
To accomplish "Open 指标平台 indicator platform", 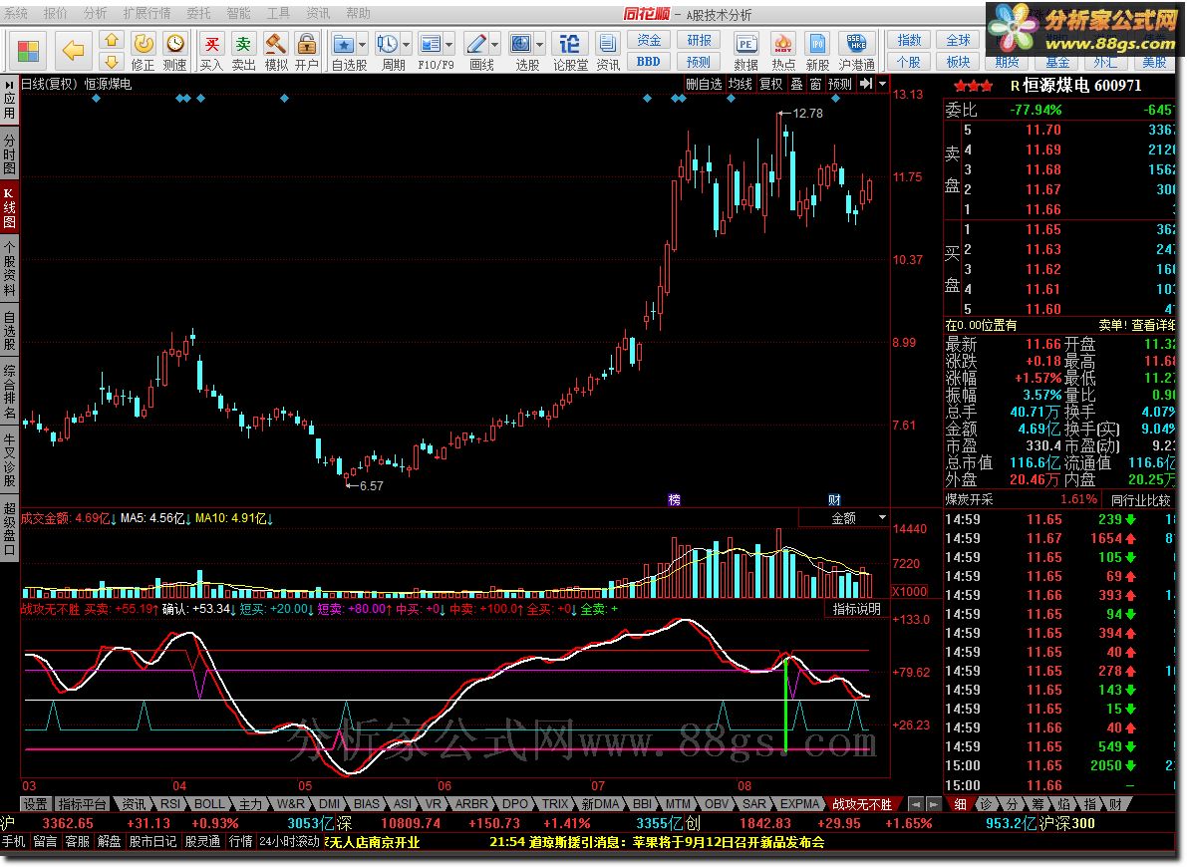I will pyautogui.click(x=83, y=804).
